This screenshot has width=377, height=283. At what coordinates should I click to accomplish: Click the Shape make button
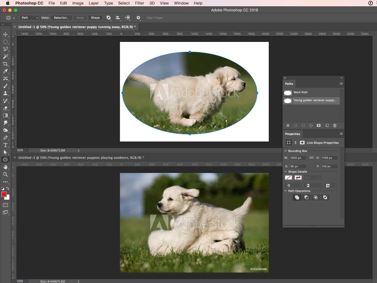pyautogui.click(x=95, y=18)
